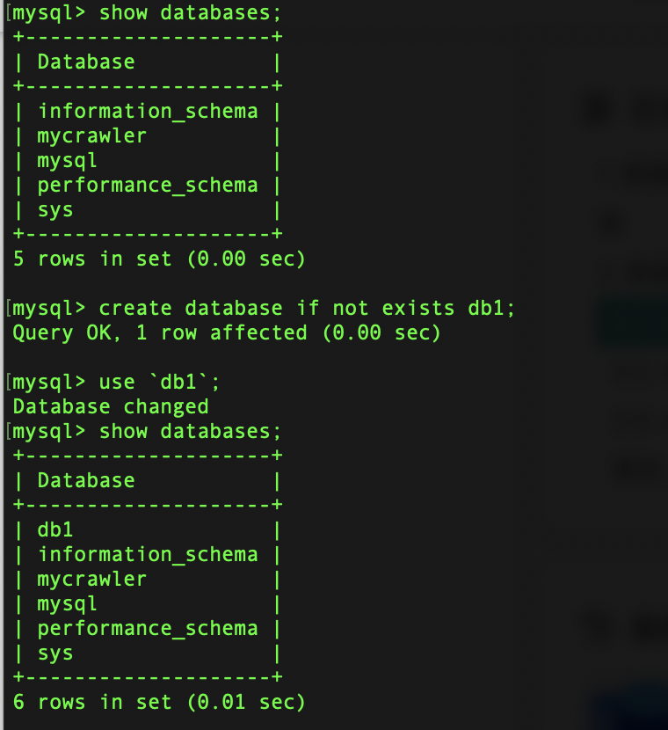This screenshot has width=668, height=730.
Task: Click 'information_schema' in the second result table
Action: (148, 554)
